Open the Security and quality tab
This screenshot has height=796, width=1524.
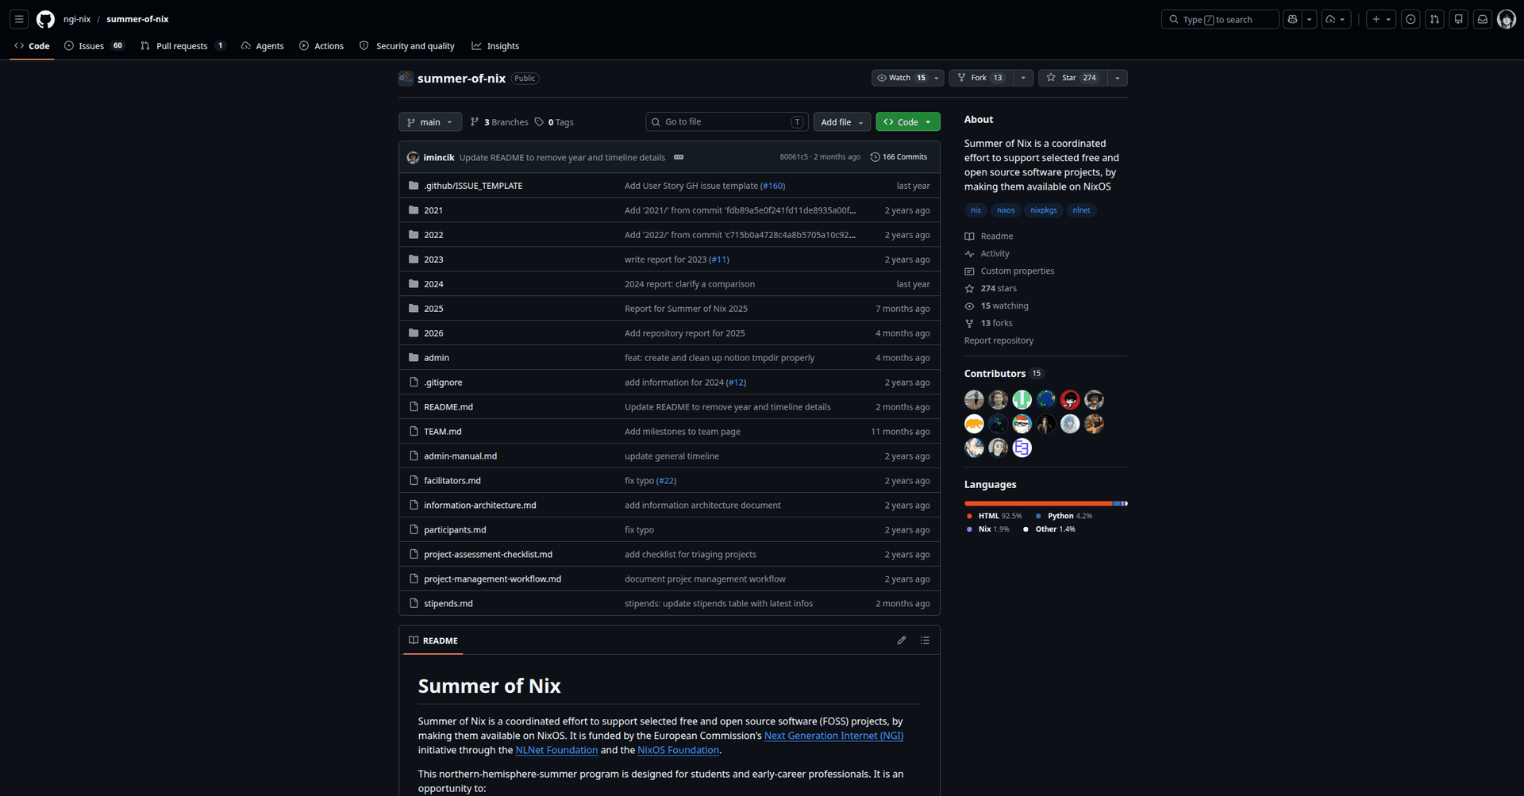(x=407, y=46)
